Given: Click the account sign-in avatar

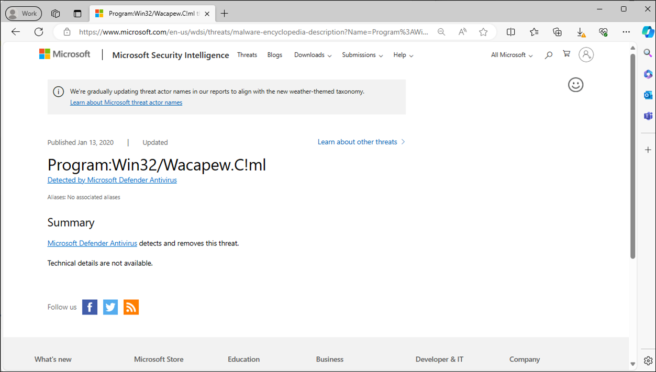Looking at the screenshot, I should [x=586, y=54].
